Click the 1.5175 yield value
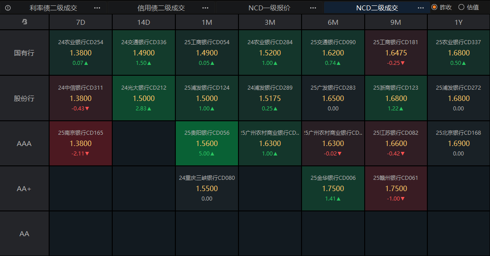The width and height of the screenshot is (490, 256). [x=270, y=98]
